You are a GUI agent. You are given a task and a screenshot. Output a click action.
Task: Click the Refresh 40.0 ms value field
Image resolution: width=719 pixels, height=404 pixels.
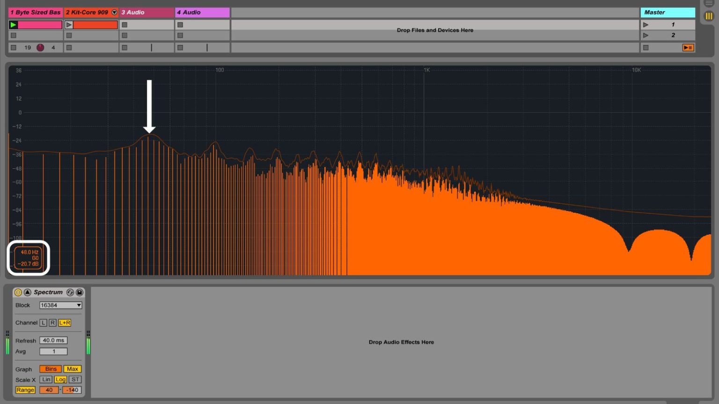(52, 340)
